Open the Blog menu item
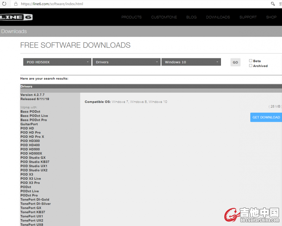The height and width of the screenshot is (226, 282). click(192, 17)
